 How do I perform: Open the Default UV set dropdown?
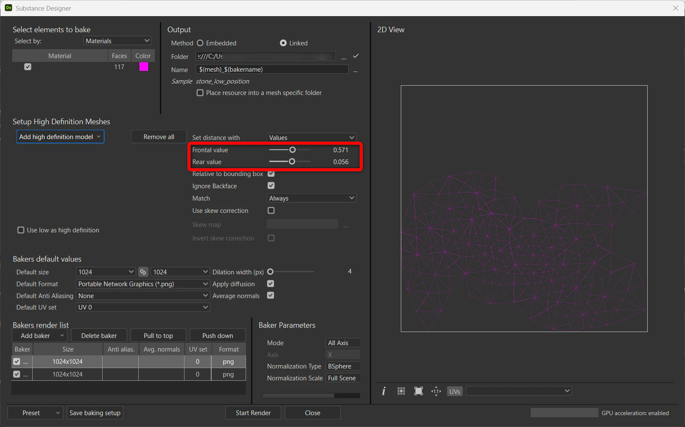coord(143,307)
